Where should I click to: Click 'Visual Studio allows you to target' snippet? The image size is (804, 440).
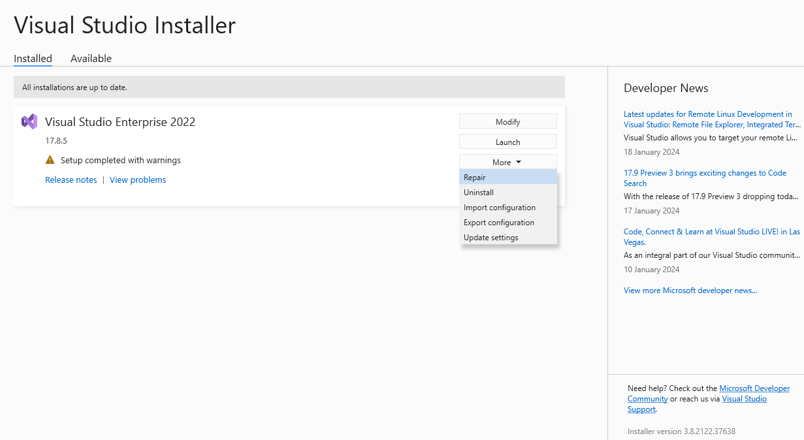712,138
